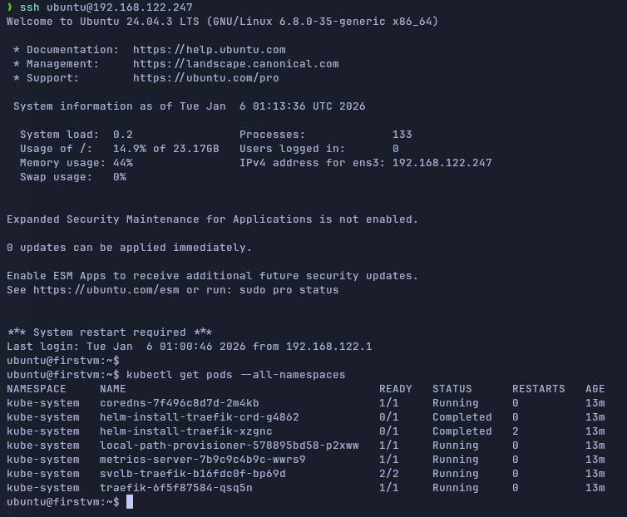
Task: Click the ssh ubuntu@192.168.122.247 command line
Action: 112,7
